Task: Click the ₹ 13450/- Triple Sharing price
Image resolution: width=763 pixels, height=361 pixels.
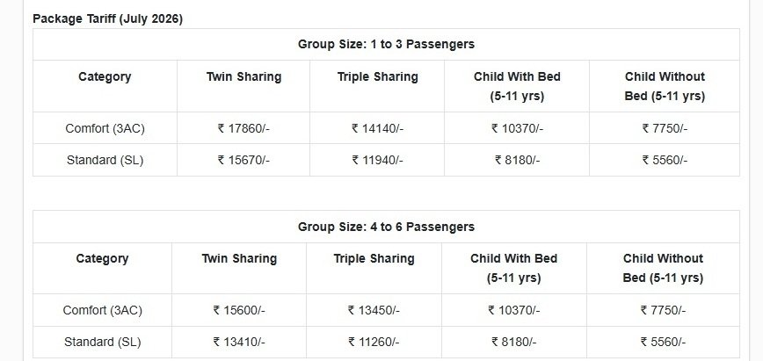Action: (x=374, y=310)
